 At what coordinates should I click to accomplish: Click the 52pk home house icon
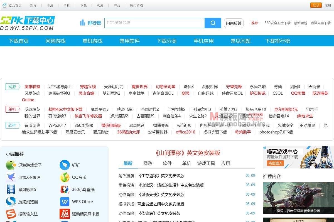(4, 5)
